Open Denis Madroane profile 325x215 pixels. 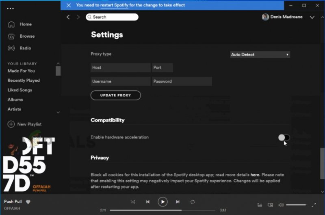pyautogui.click(x=286, y=17)
